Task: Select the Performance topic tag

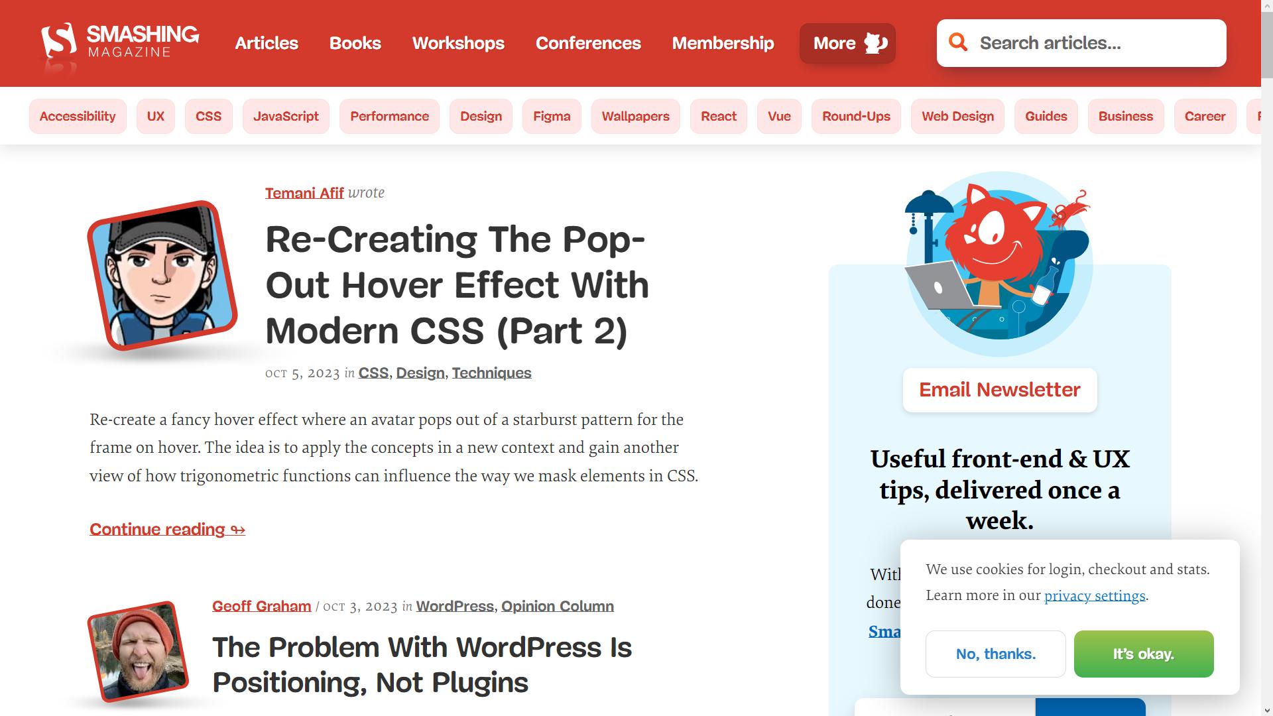Action: tap(389, 116)
